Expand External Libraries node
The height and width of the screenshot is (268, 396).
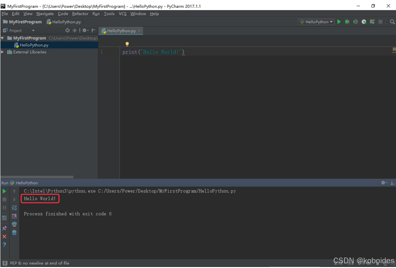pos(3,52)
